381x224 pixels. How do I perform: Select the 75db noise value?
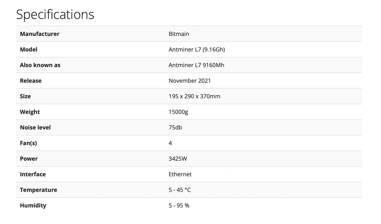pos(175,127)
